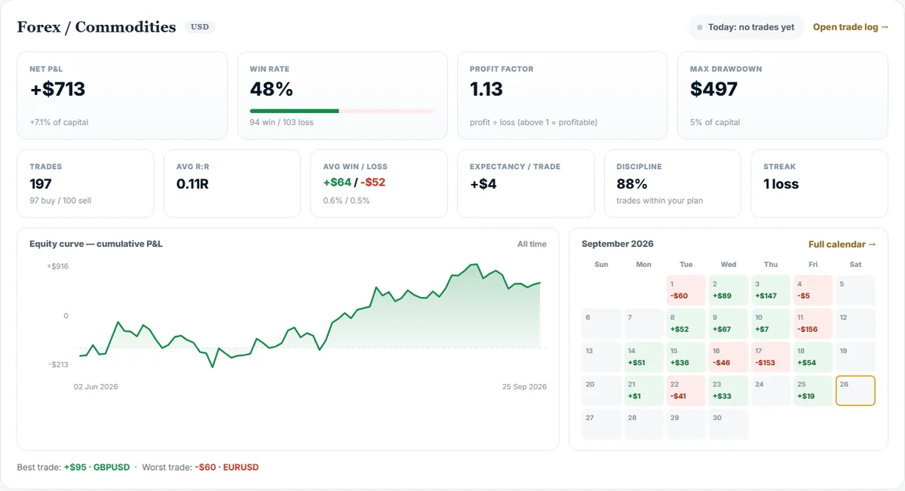Click the USD currency badge
This screenshot has width=905, height=491.
pos(200,27)
